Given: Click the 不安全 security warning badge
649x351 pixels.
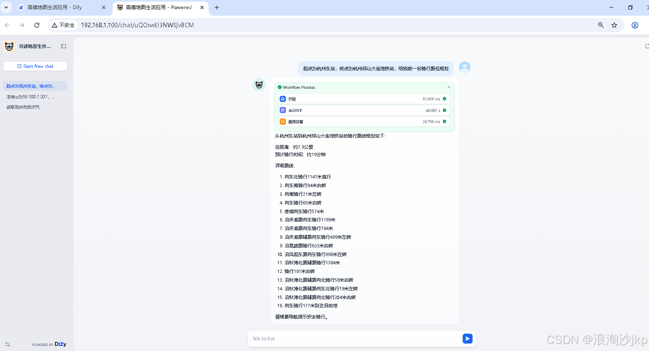Looking at the screenshot, I should 63,25.
